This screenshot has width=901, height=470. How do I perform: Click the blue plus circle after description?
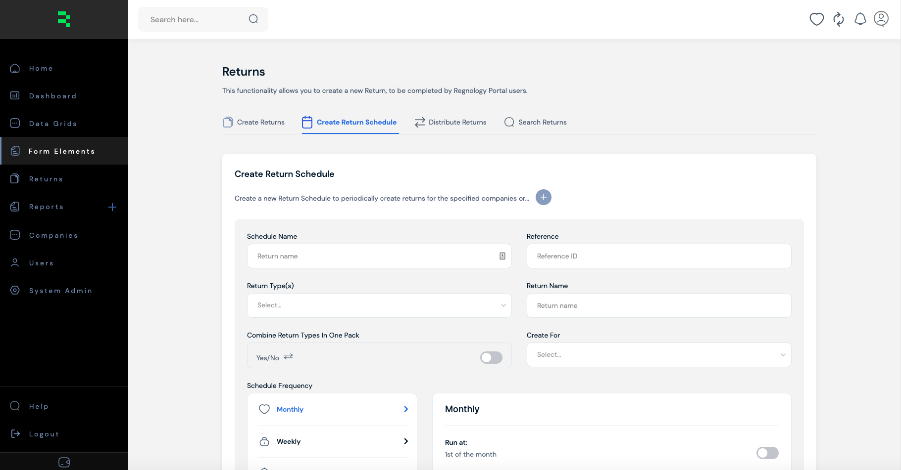[543, 197]
